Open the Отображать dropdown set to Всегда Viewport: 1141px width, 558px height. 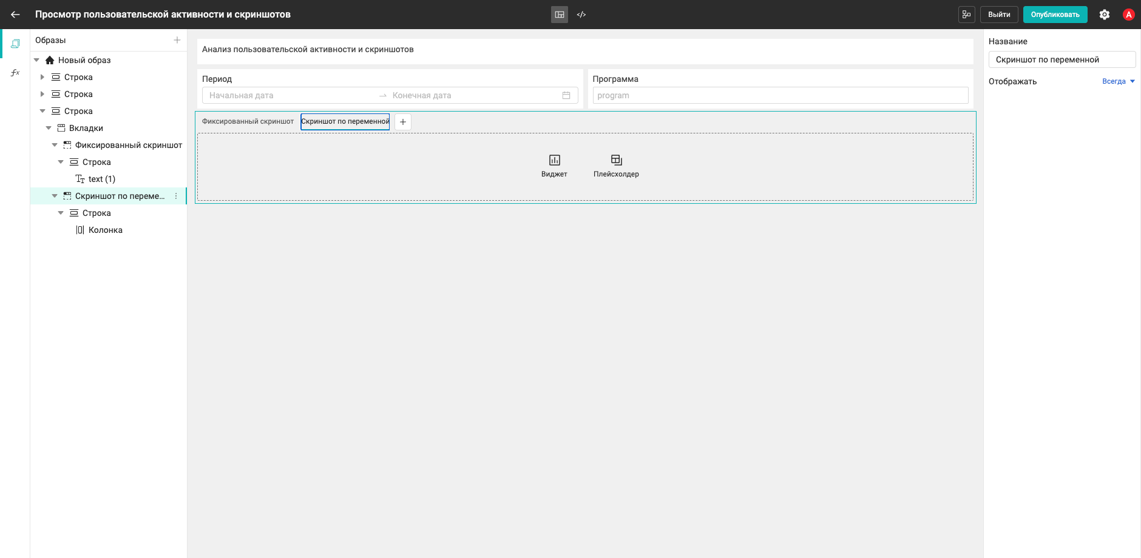1119,81
